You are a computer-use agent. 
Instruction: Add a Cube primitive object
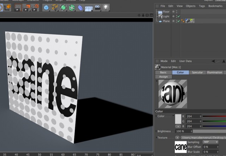46,7
